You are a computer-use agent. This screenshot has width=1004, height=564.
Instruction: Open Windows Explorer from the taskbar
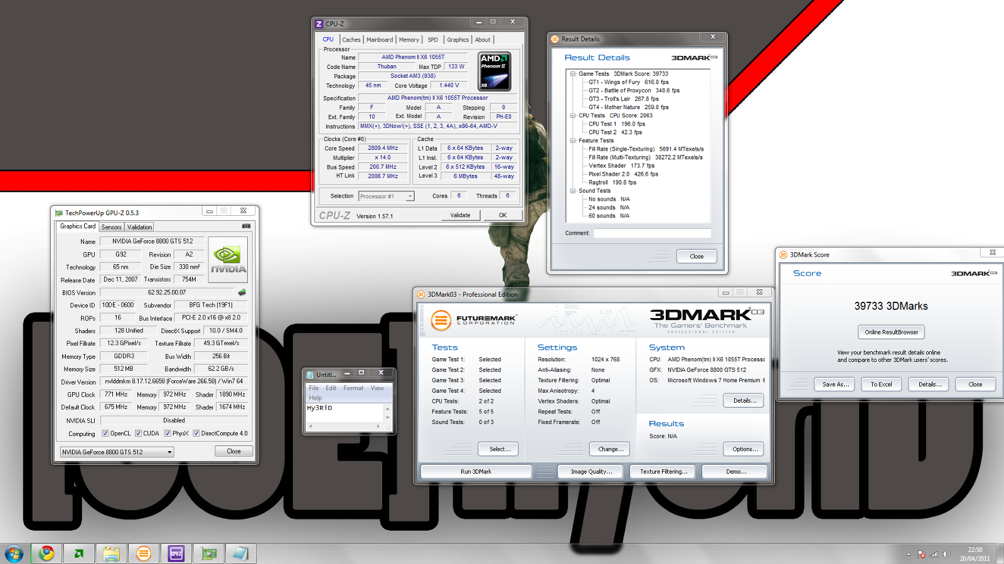point(112,553)
